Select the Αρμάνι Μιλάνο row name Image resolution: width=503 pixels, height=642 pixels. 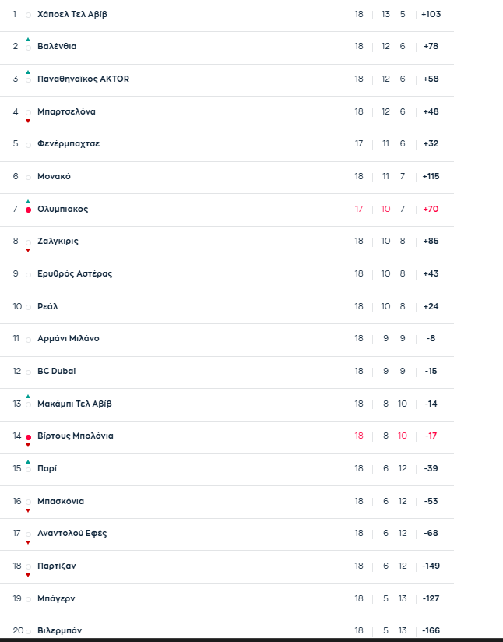click(69, 339)
